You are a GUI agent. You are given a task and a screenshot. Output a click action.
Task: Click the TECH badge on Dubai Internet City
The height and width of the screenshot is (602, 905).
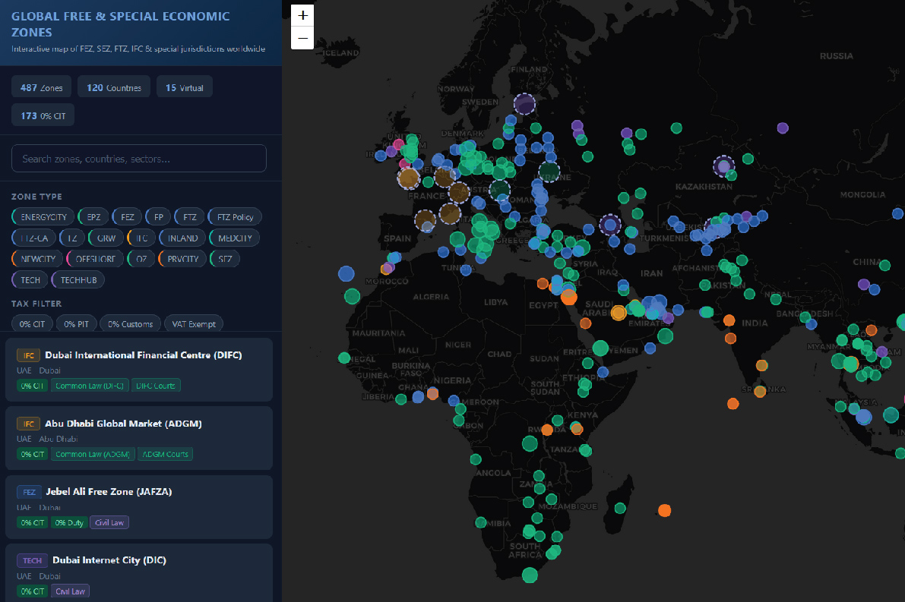click(x=32, y=560)
